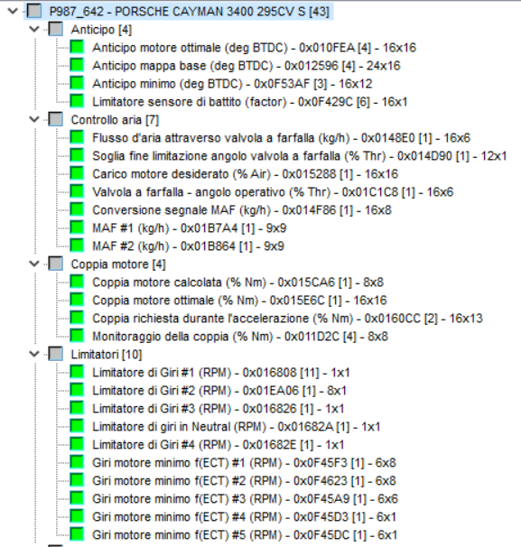Click green icon beside Conversione segnale MAF
Viewport: 521px width, 547px height.
(77, 209)
